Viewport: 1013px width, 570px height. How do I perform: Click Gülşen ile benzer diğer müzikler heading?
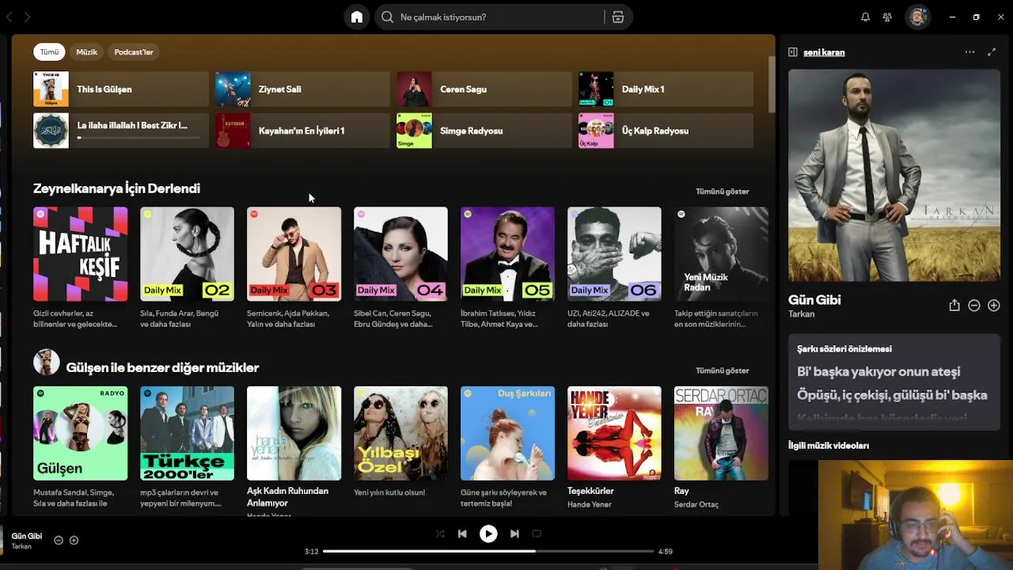click(162, 367)
